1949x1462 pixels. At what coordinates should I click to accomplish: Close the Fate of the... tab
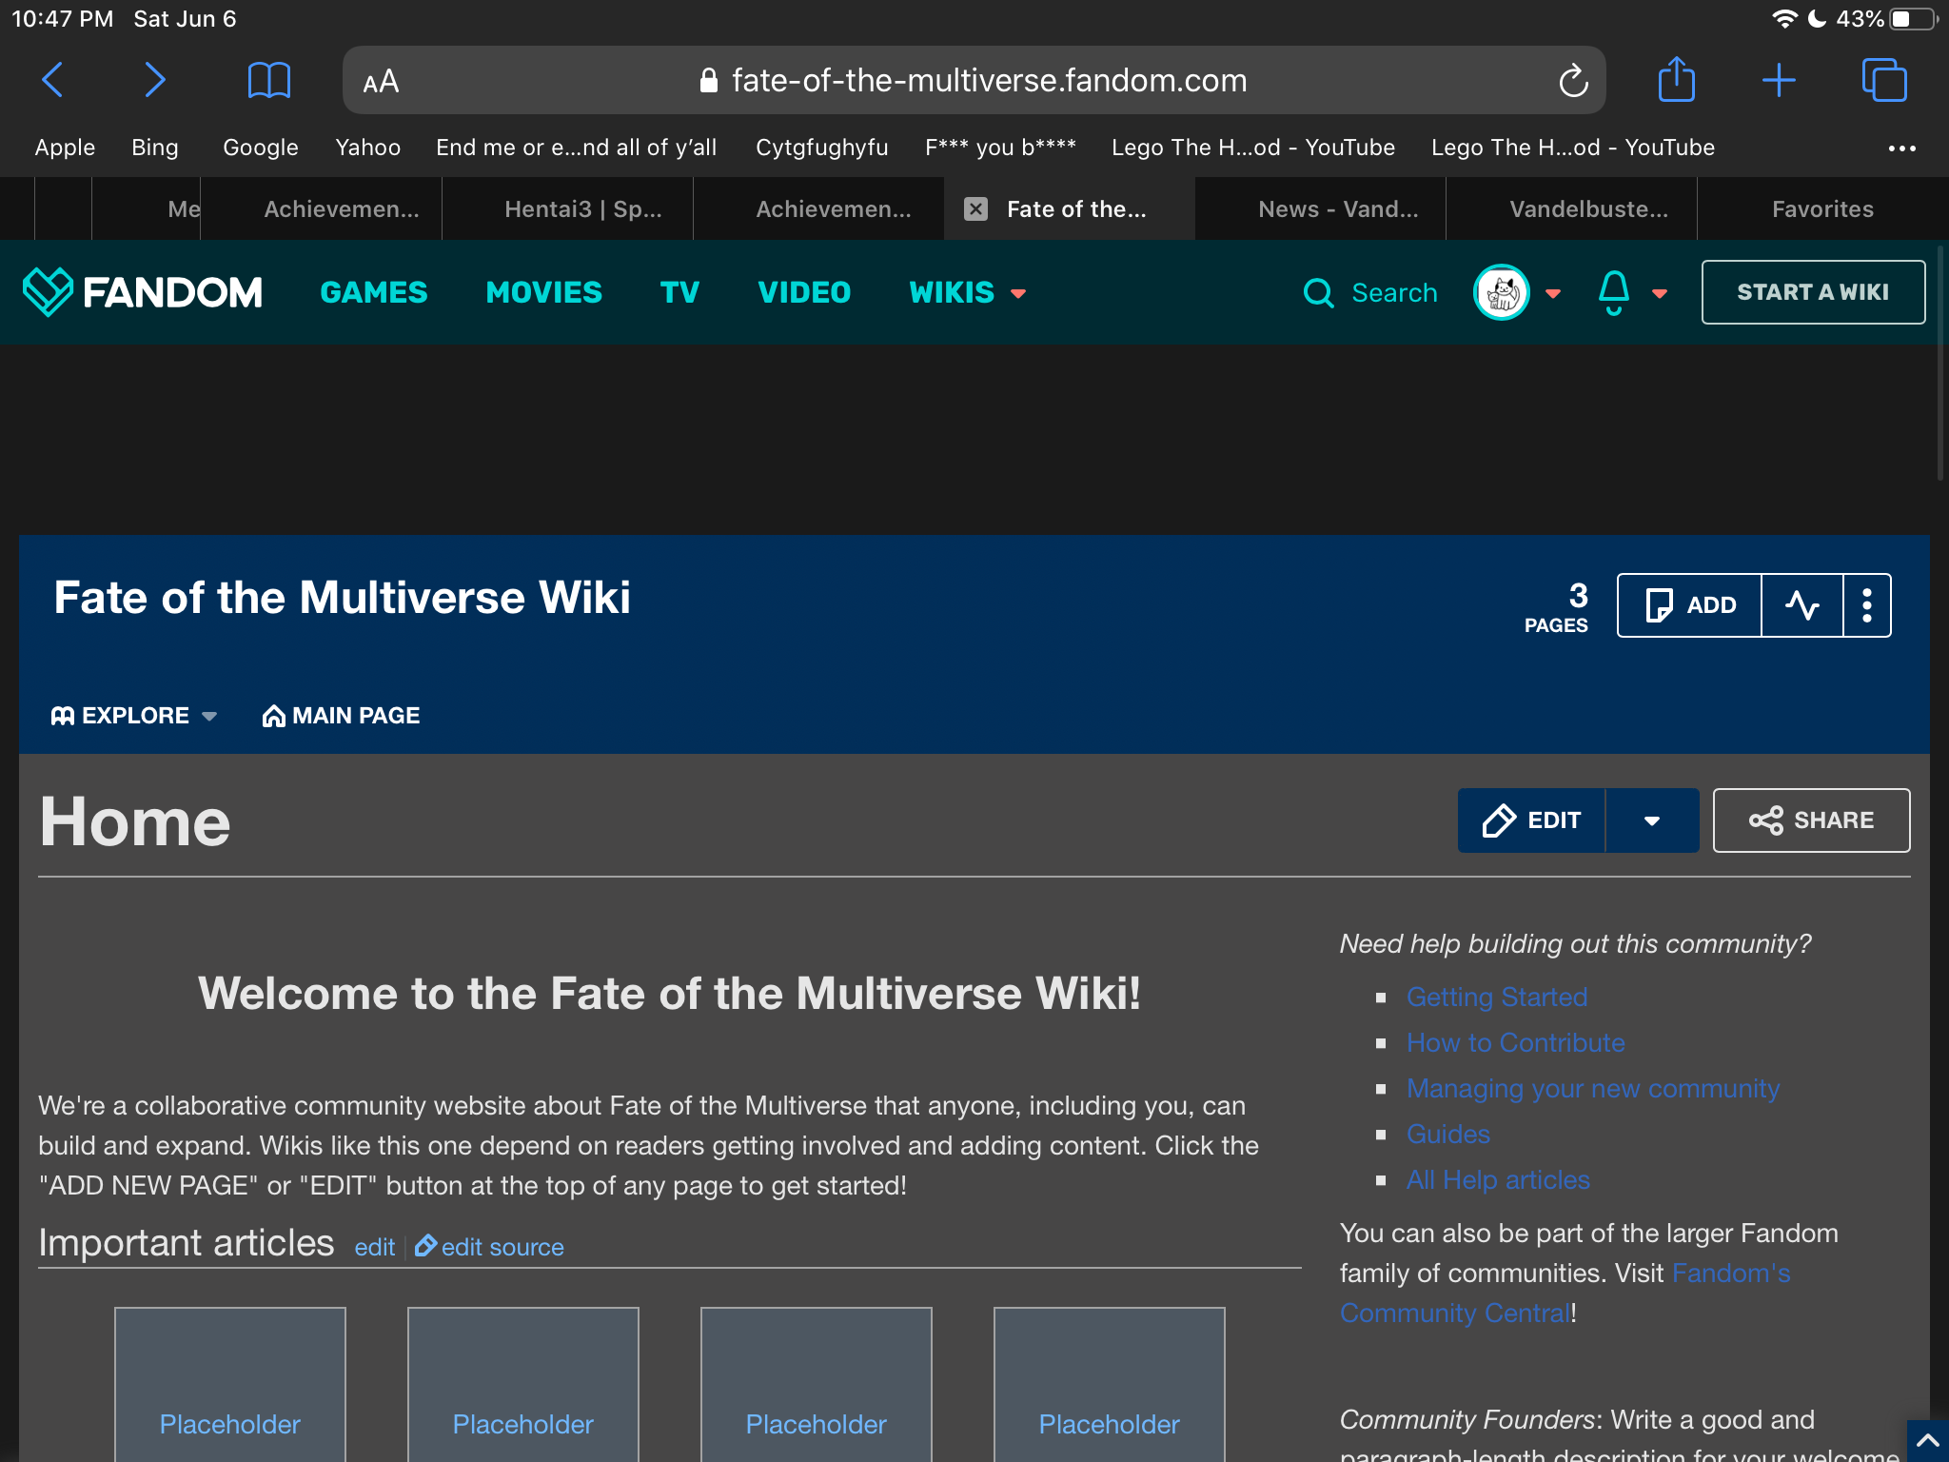click(x=975, y=209)
